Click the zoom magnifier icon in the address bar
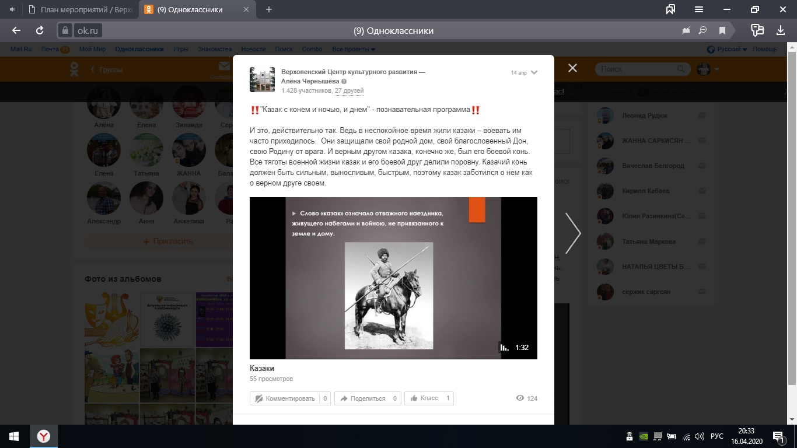 pos(703,30)
